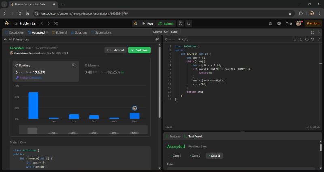Image resolution: width=324 pixels, height=172 pixels.
Task: View site information icon in address bar
Action: tap(36, 13)
